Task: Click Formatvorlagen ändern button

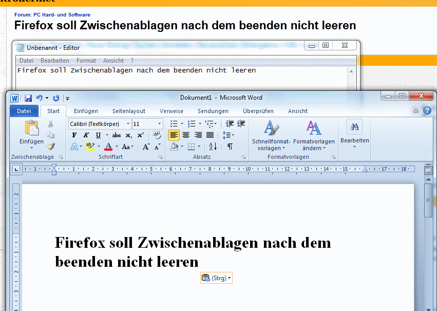Action: click(x=314, y=136)
